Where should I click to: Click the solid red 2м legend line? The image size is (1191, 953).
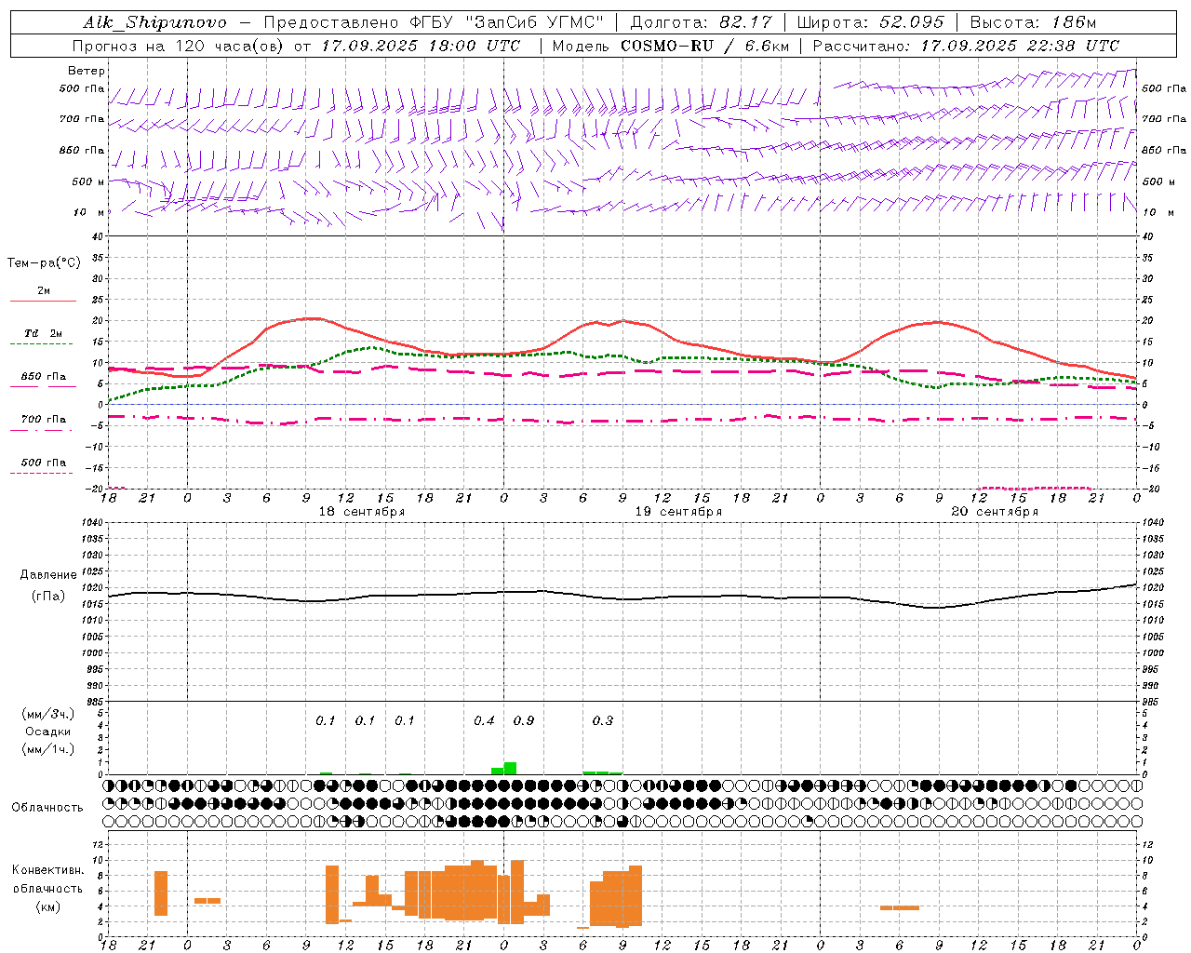pos(43,301)
